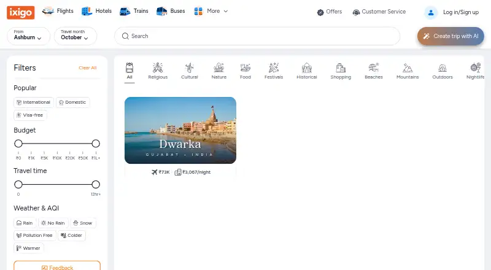Click the Feedback button

(x=57, y=266)
